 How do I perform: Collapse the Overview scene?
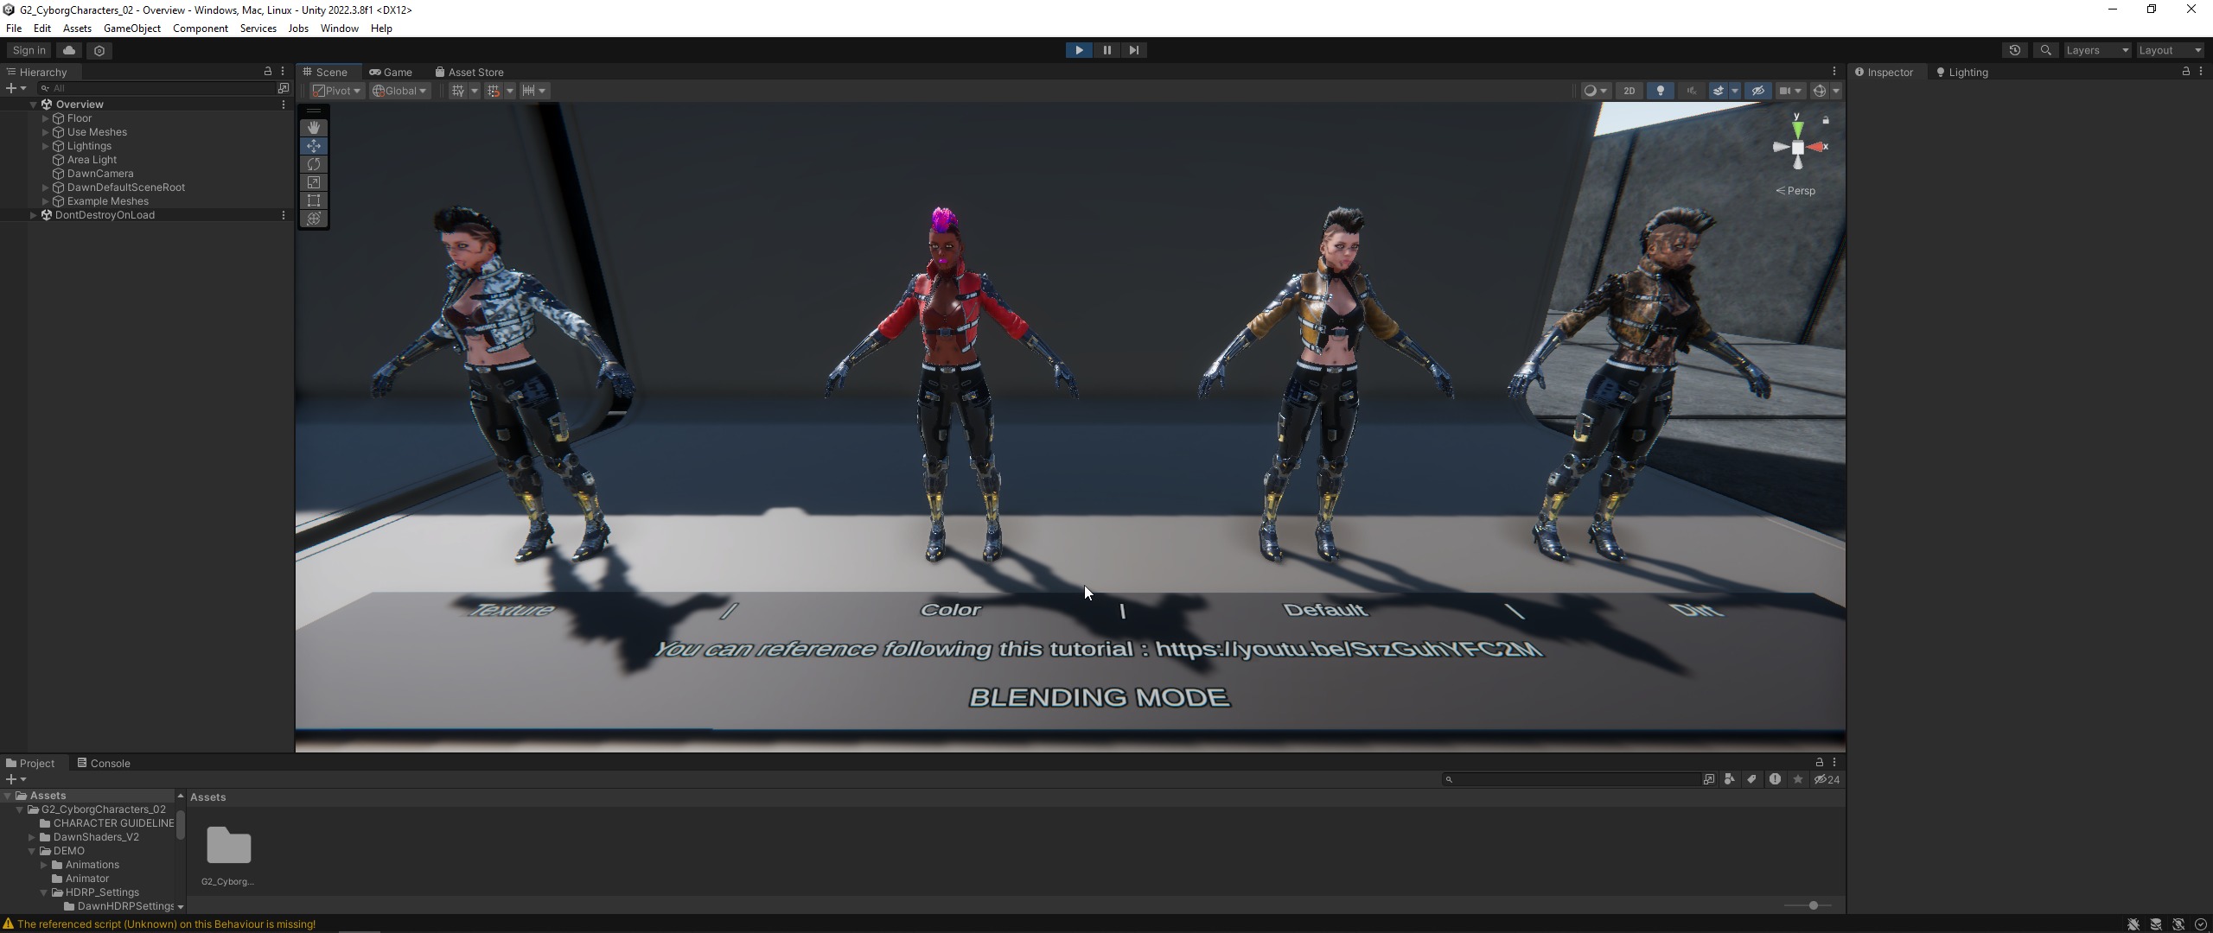[34, 105]
